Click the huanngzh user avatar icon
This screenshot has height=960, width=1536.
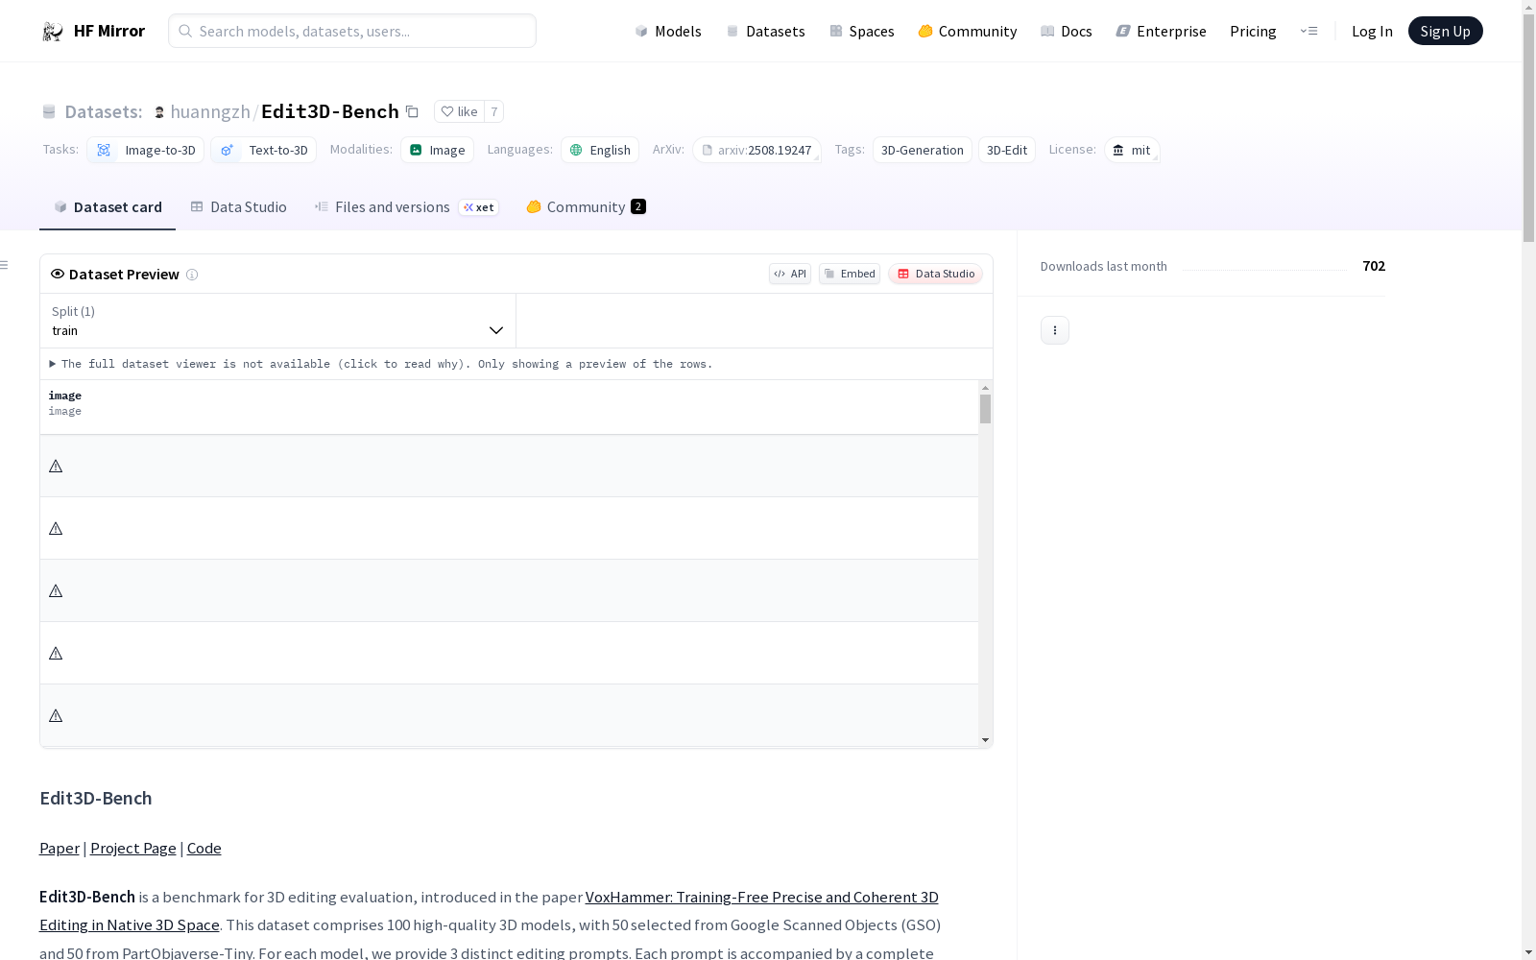[159, 112]
